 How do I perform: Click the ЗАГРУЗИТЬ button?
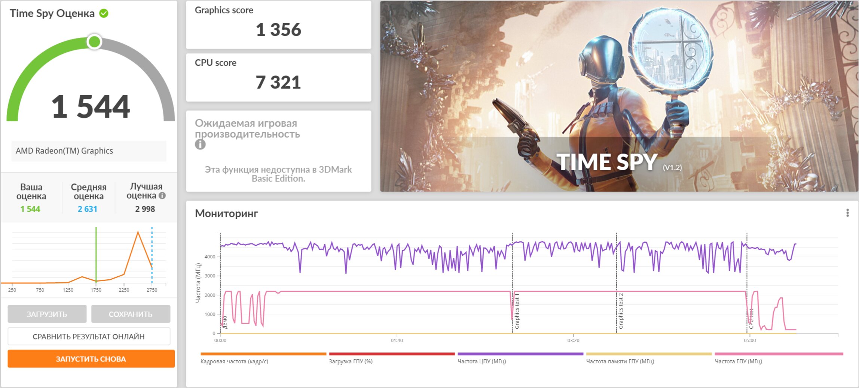click(47, 314)
